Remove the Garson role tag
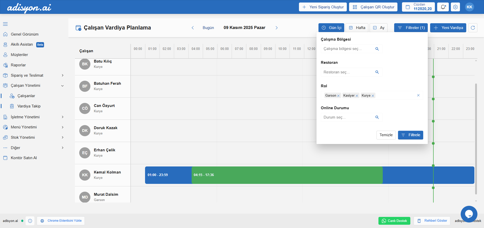 (338, 96)
